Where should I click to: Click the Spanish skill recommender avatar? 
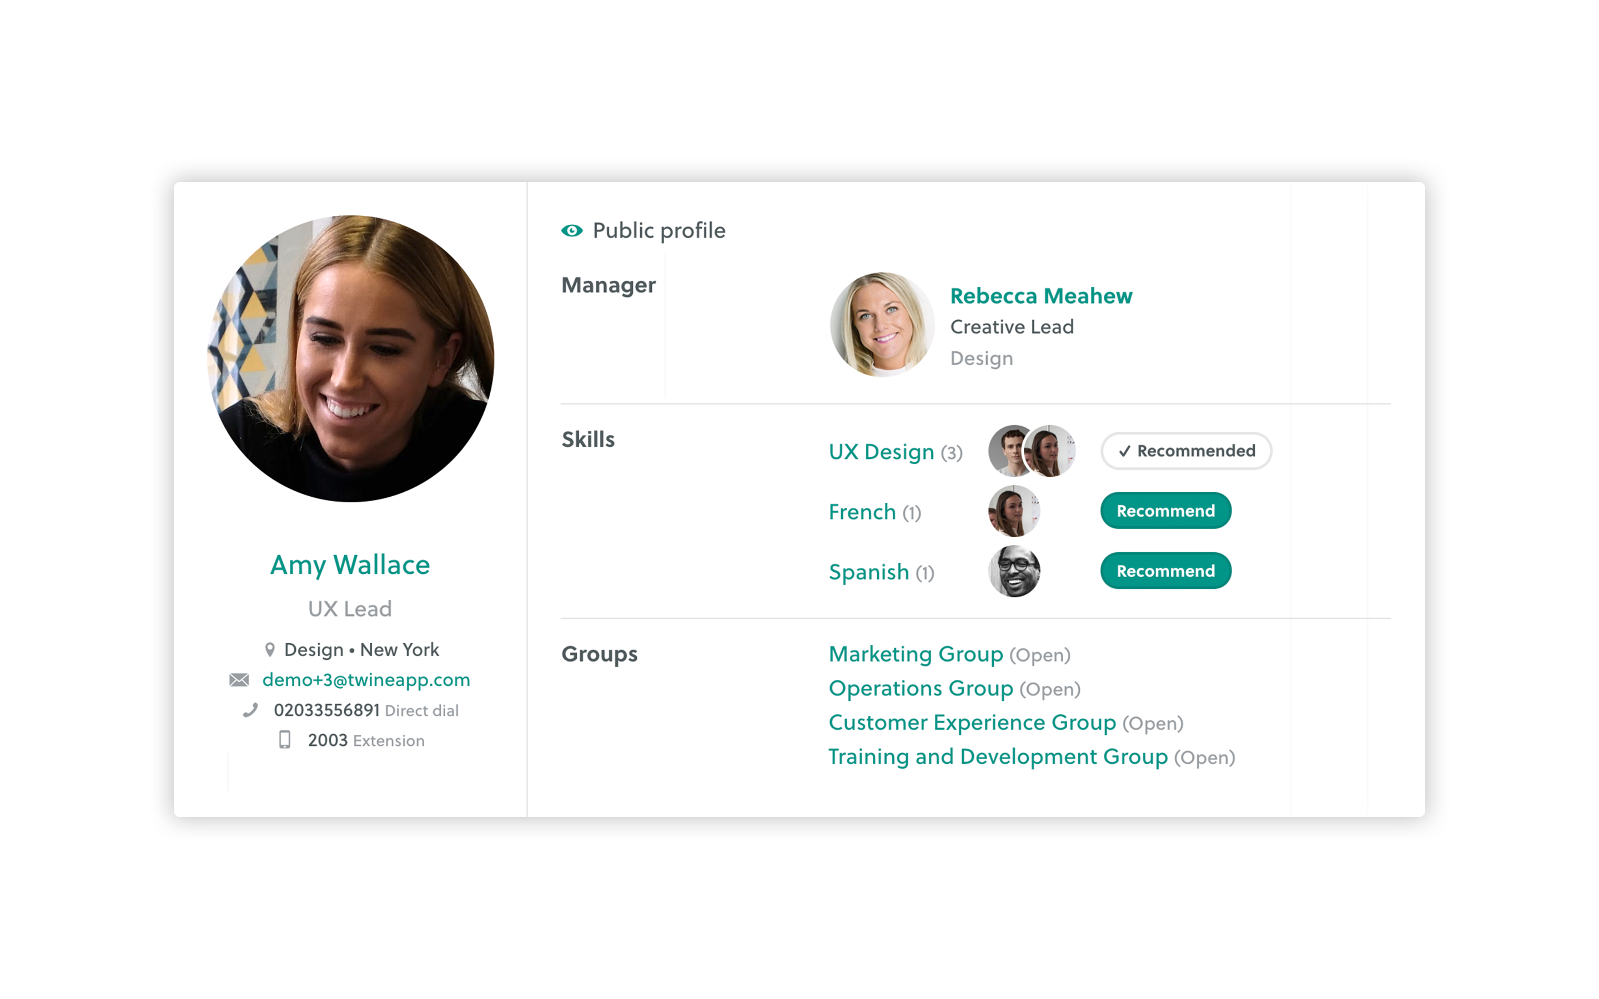[x=1014, y=571]
